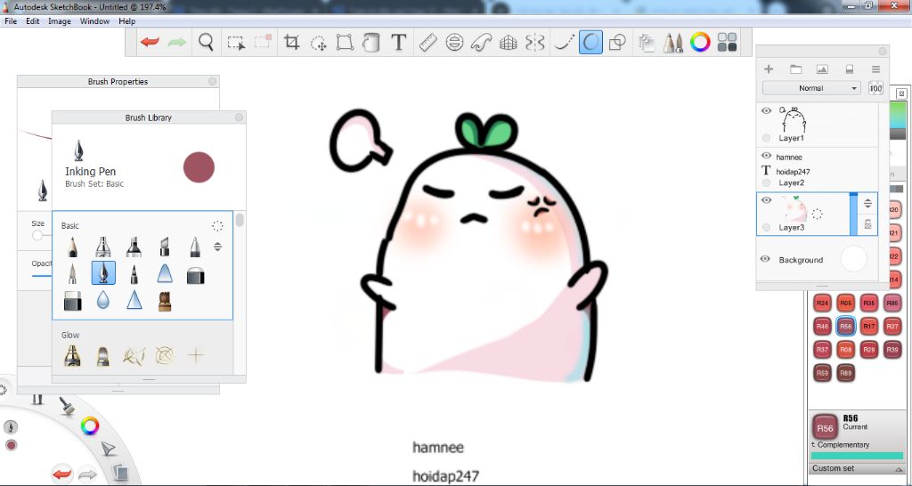Pick the Flood Fill bucket tool
912x486 pixels.
point(370,43)
